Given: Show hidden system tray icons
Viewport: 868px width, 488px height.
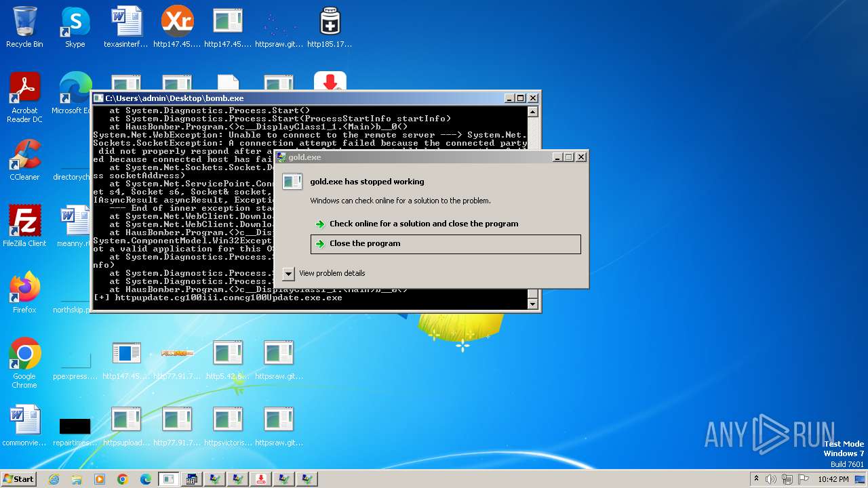Looking at the screenshot, I should (756, 479).
